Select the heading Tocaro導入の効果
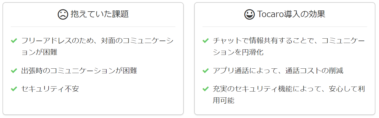 click(x=291, y=14)
